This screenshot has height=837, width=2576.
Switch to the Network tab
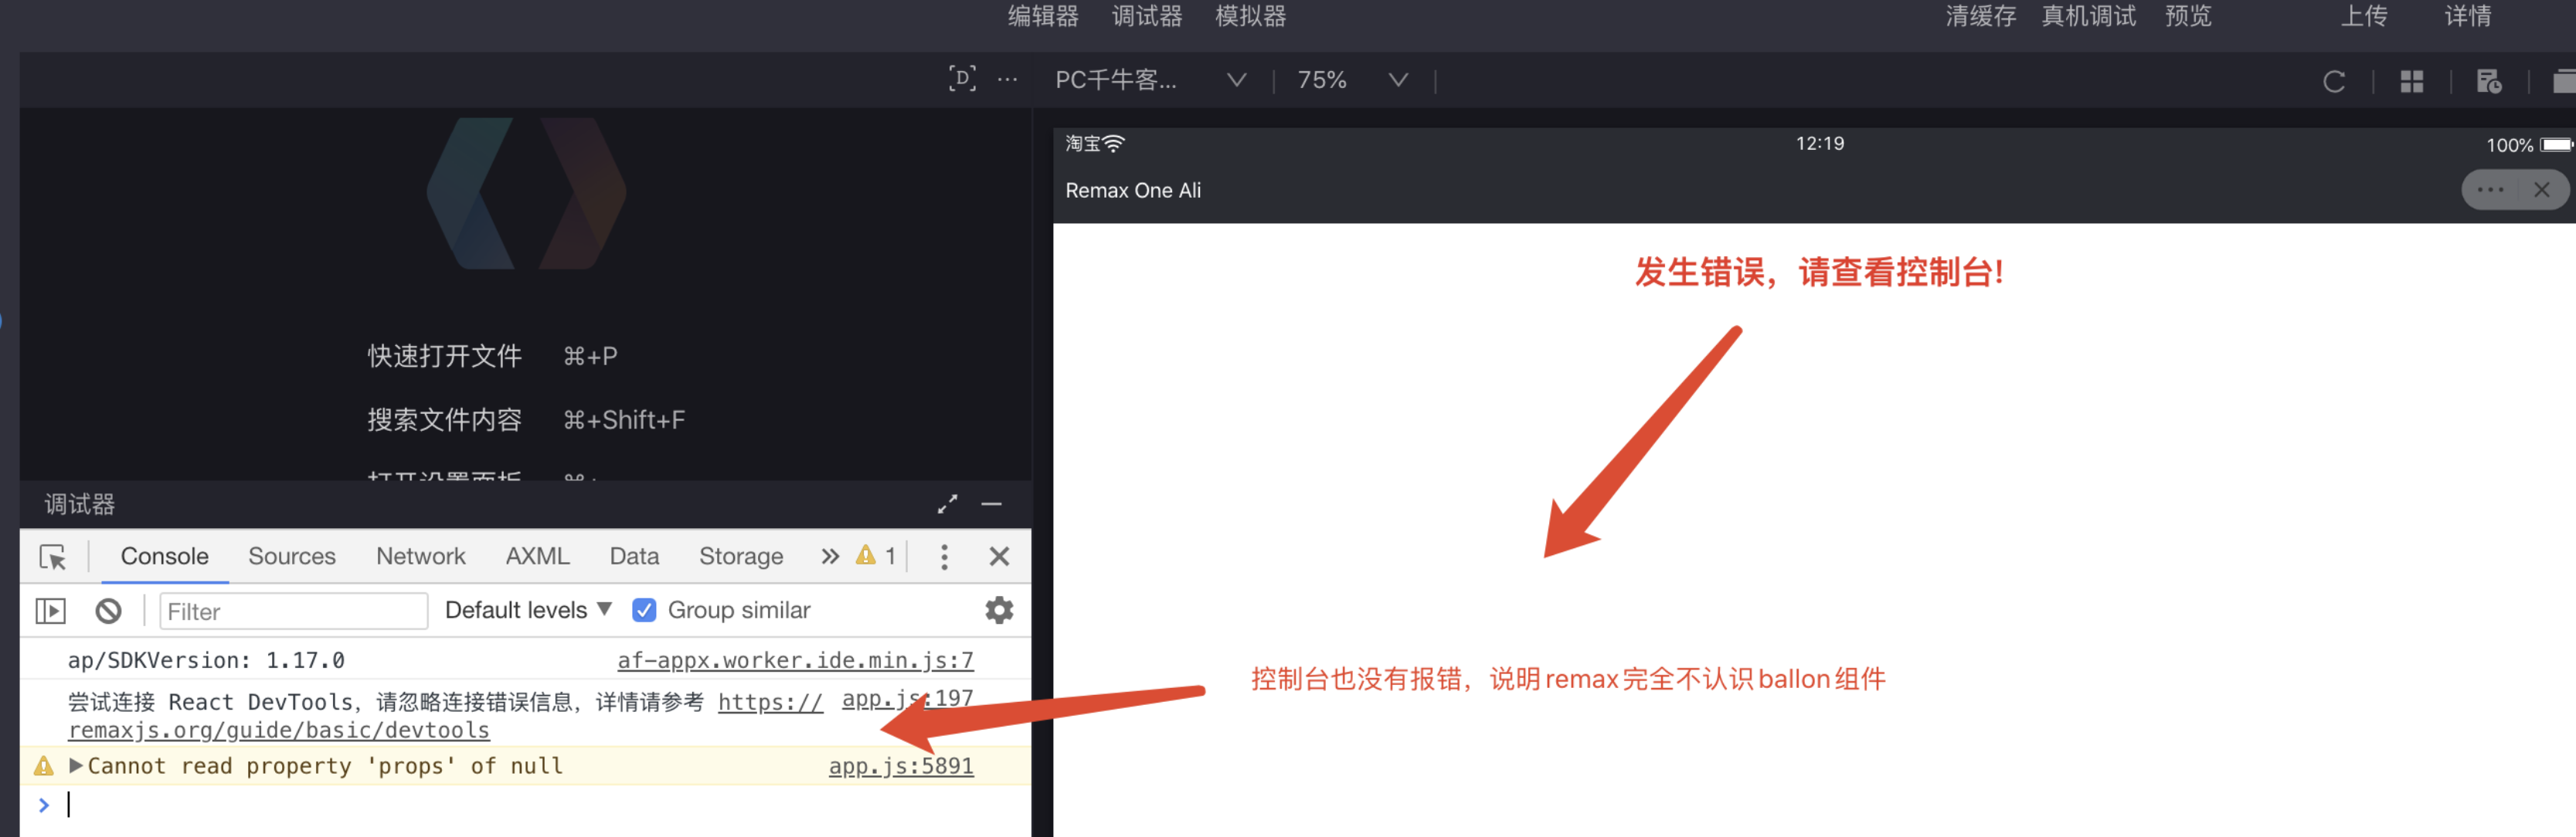420,557
